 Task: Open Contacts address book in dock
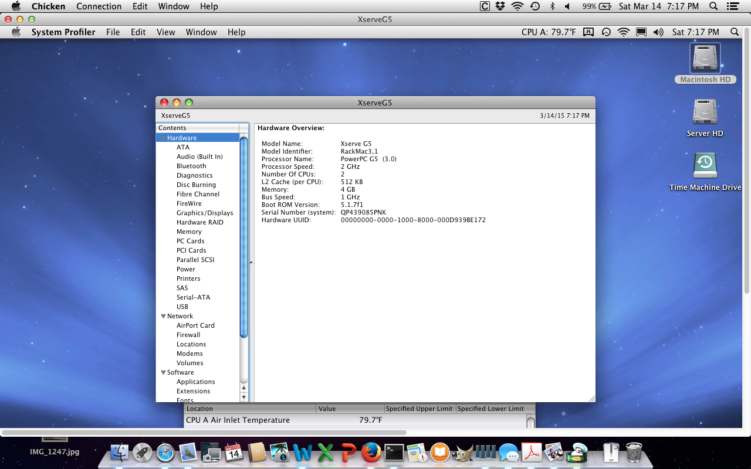[256, 452]
